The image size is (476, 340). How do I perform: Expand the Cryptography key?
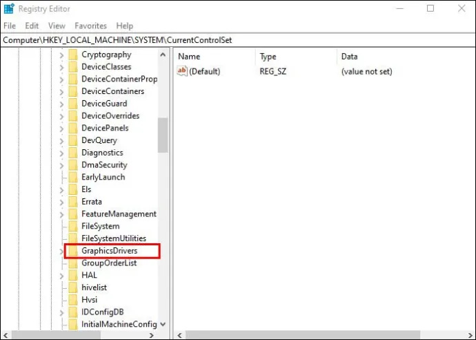pyautogui.click(x=61, y=55)
